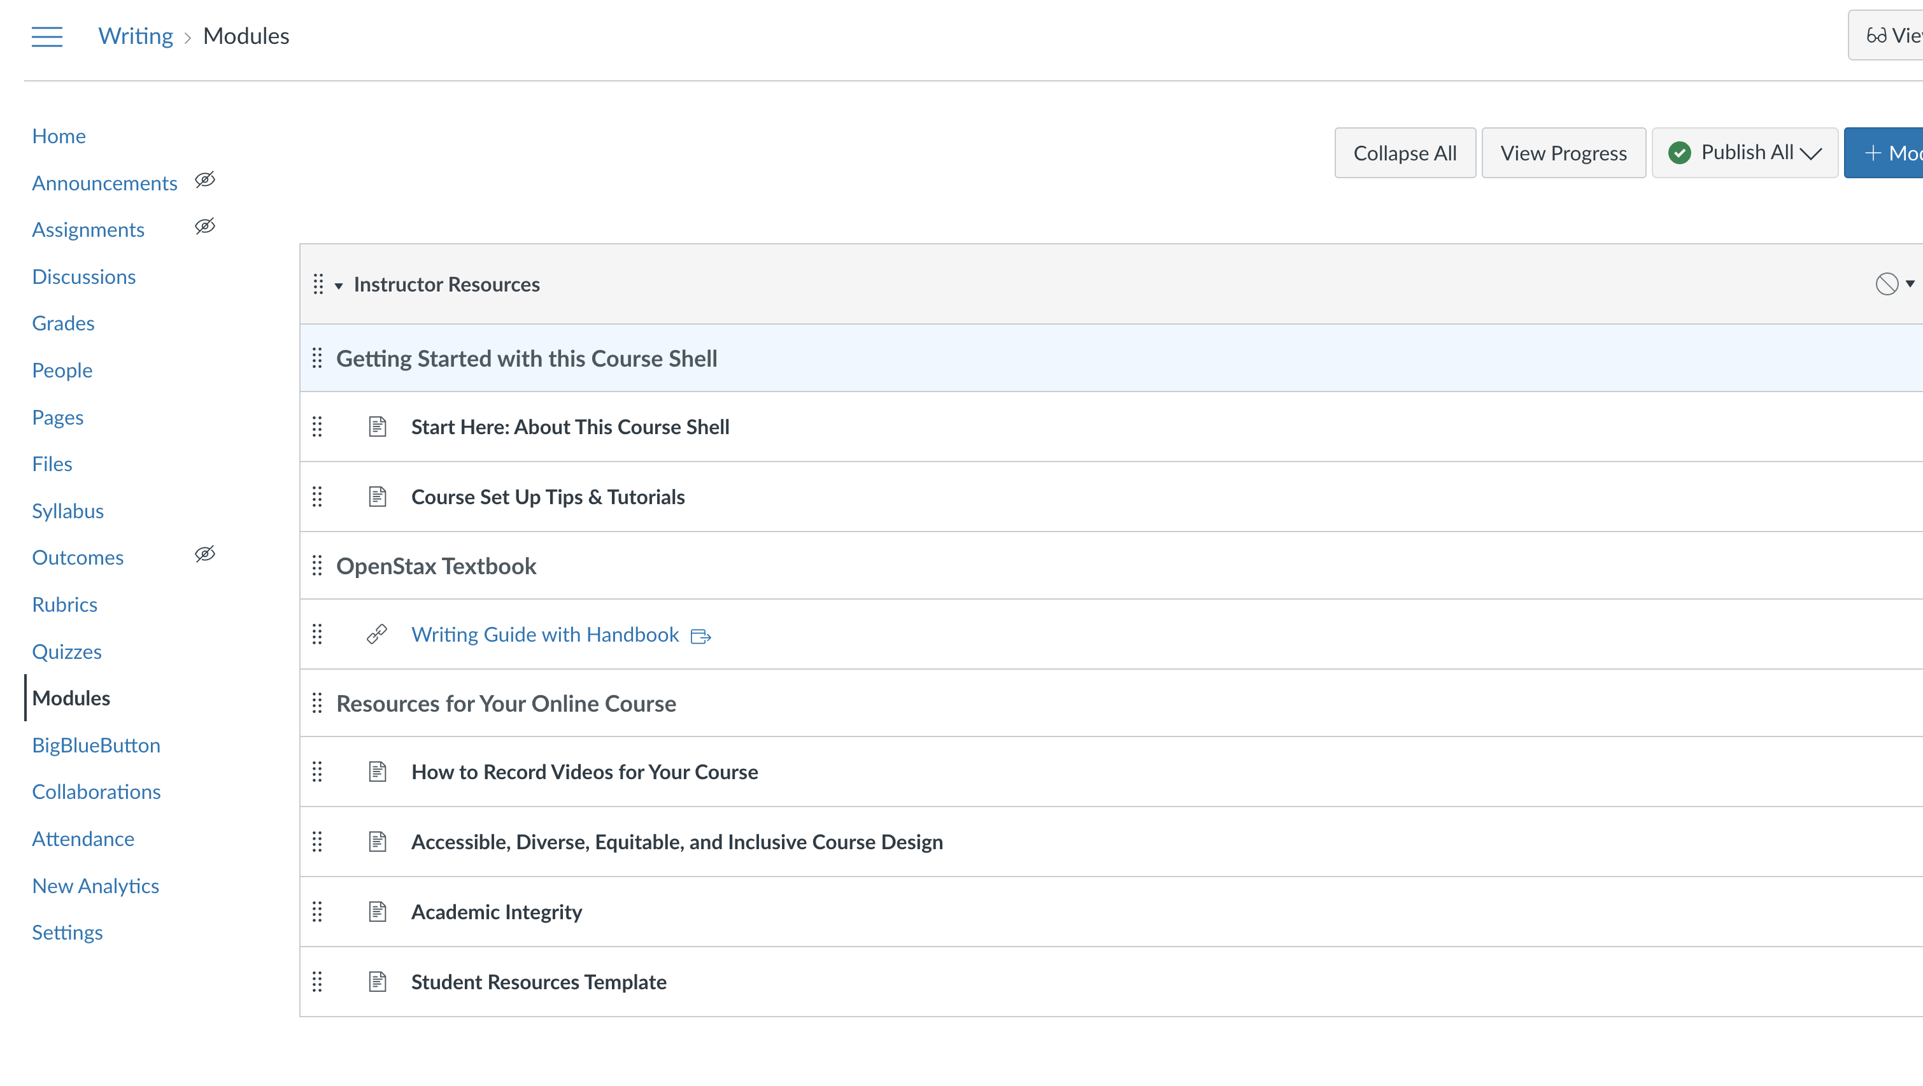Click page icon next to Academic Integrity
Screen dimensions: 1923x1086
click(378, 912)
